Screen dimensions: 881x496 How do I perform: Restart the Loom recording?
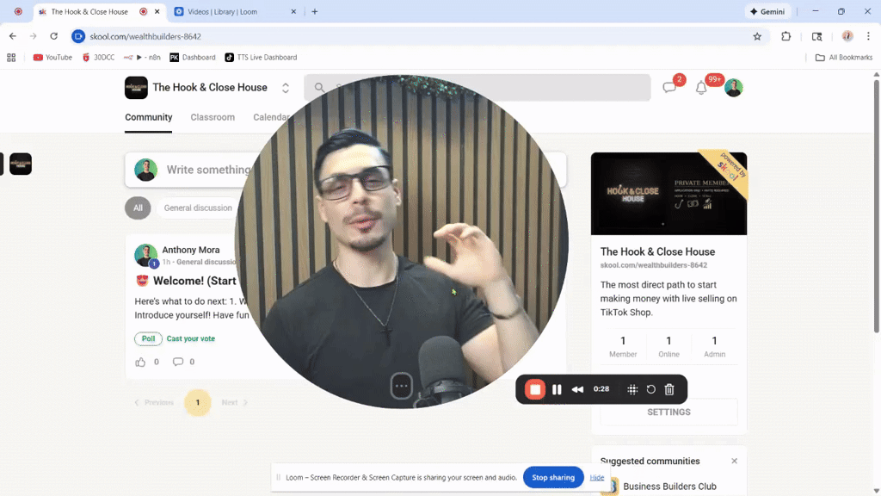pos(650,389)
